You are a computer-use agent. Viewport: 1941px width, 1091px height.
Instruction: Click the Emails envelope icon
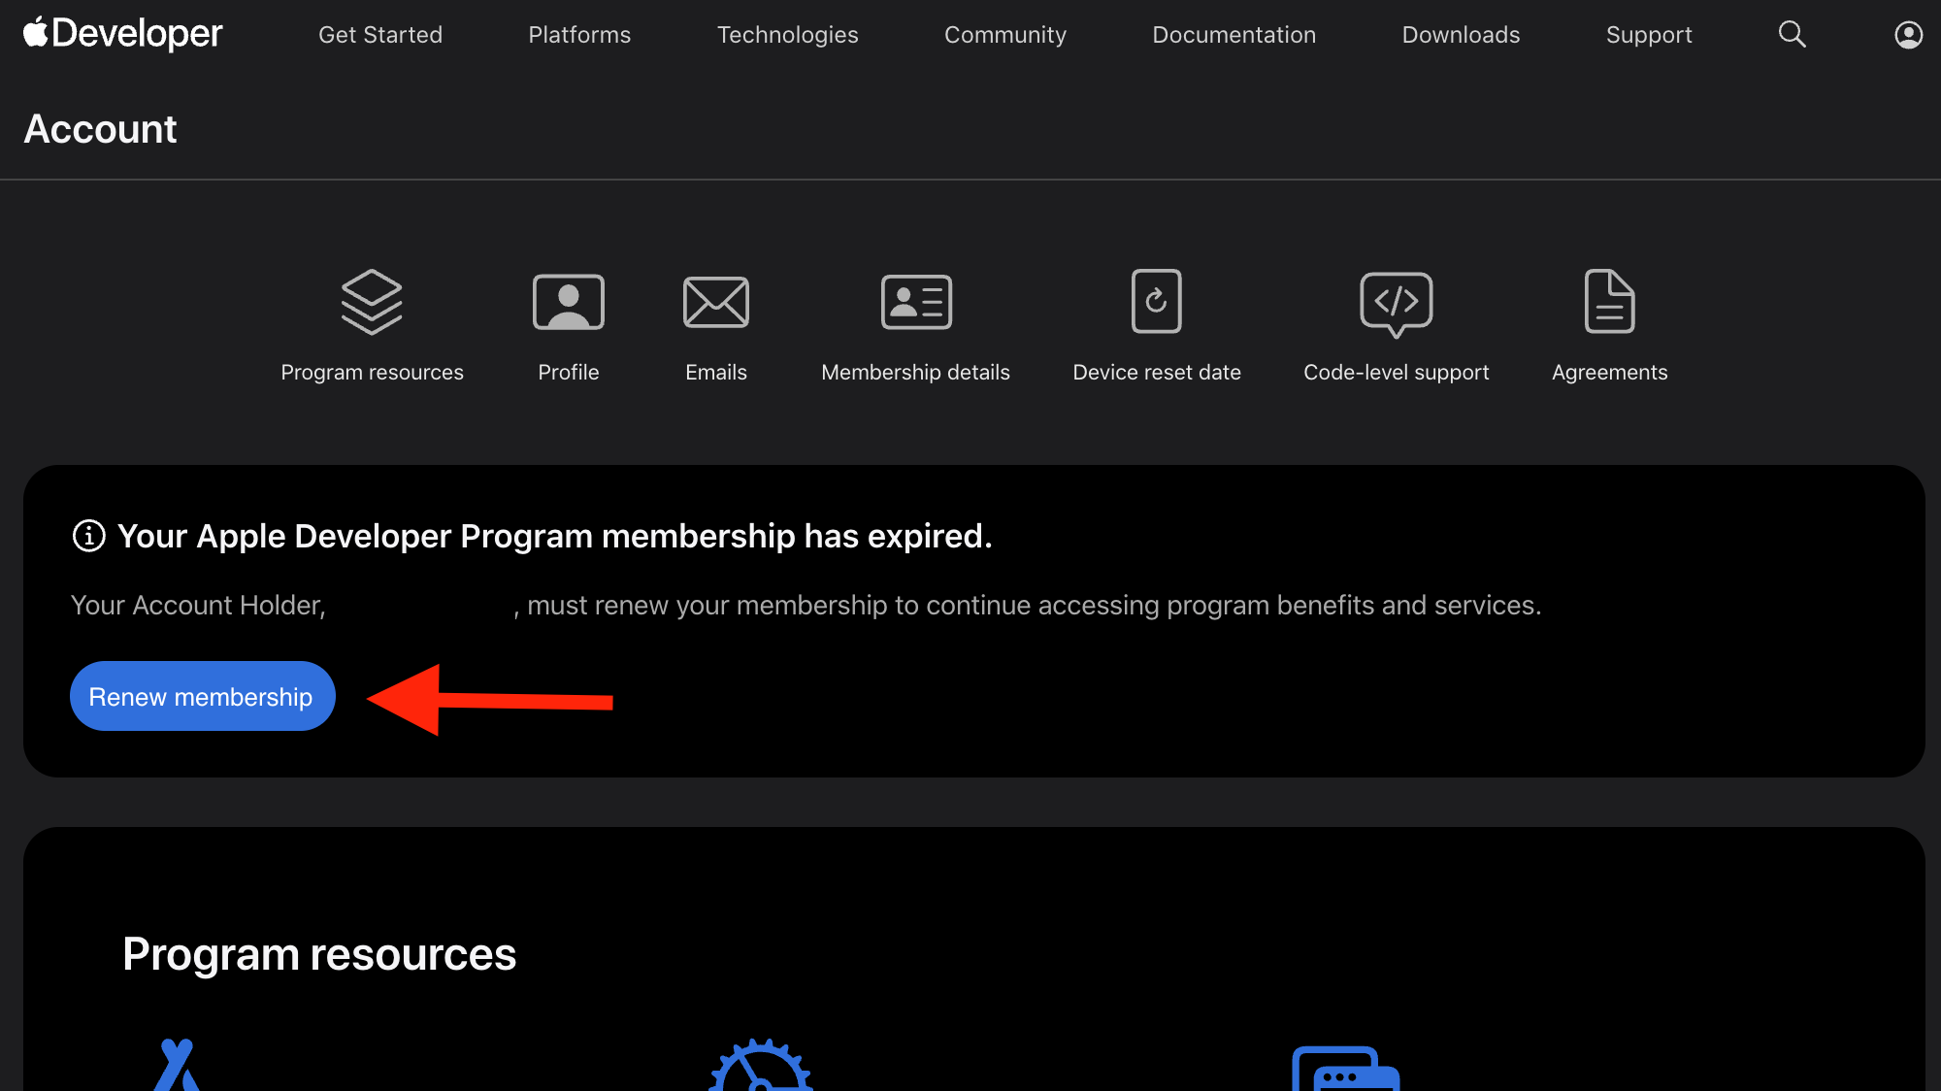coord(716,302)
